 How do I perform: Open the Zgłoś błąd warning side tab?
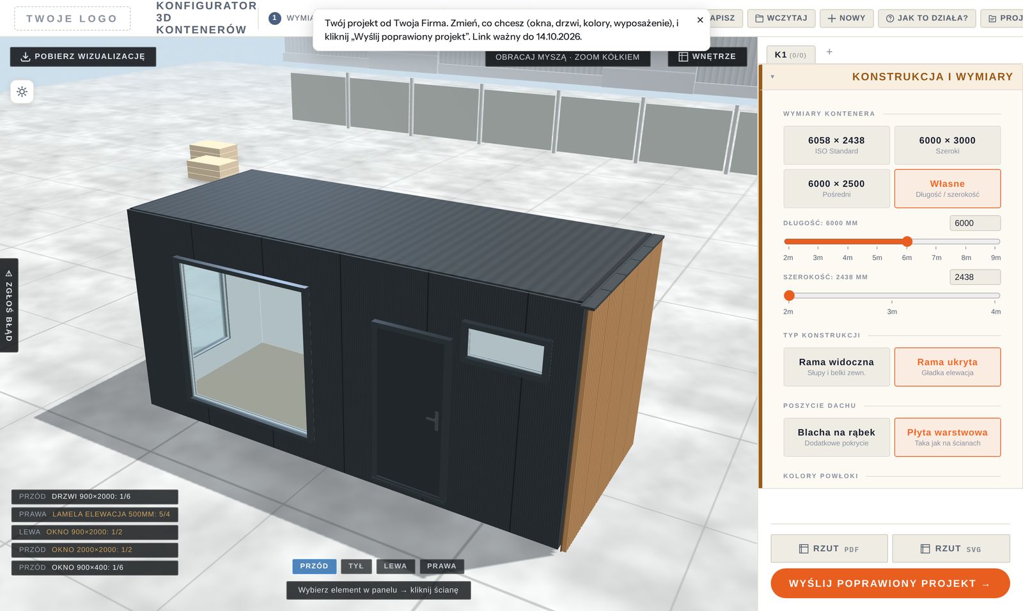pyautogui.click(x=9, y=305)
